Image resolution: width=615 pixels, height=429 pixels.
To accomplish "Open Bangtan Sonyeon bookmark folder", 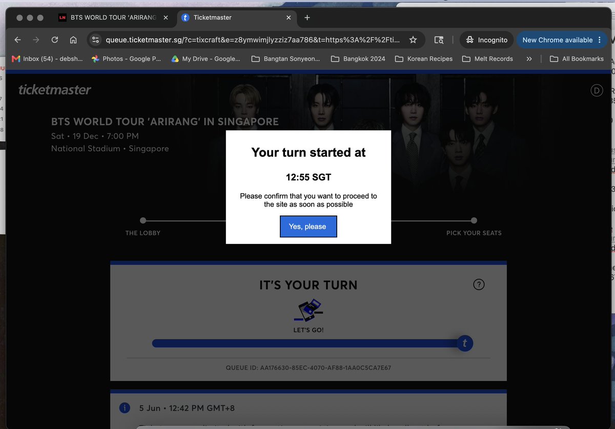I will pos(286,59).
